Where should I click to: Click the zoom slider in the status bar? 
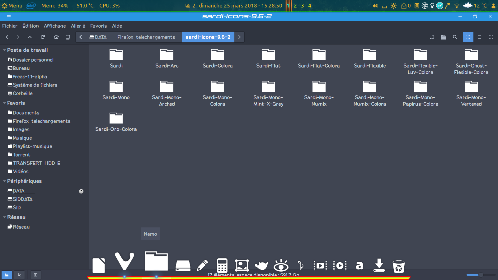coord(481,275)
